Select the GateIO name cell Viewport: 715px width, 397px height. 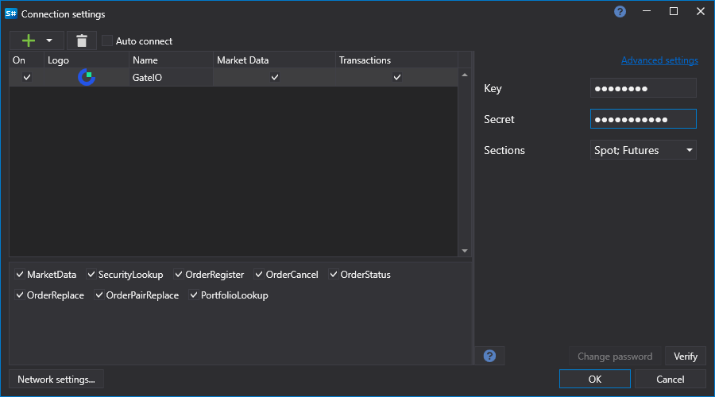tap(171, 78)
